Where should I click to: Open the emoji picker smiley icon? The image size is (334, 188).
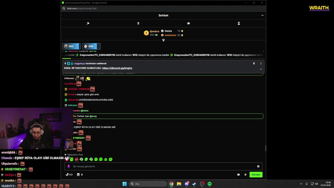pos(258,166)
